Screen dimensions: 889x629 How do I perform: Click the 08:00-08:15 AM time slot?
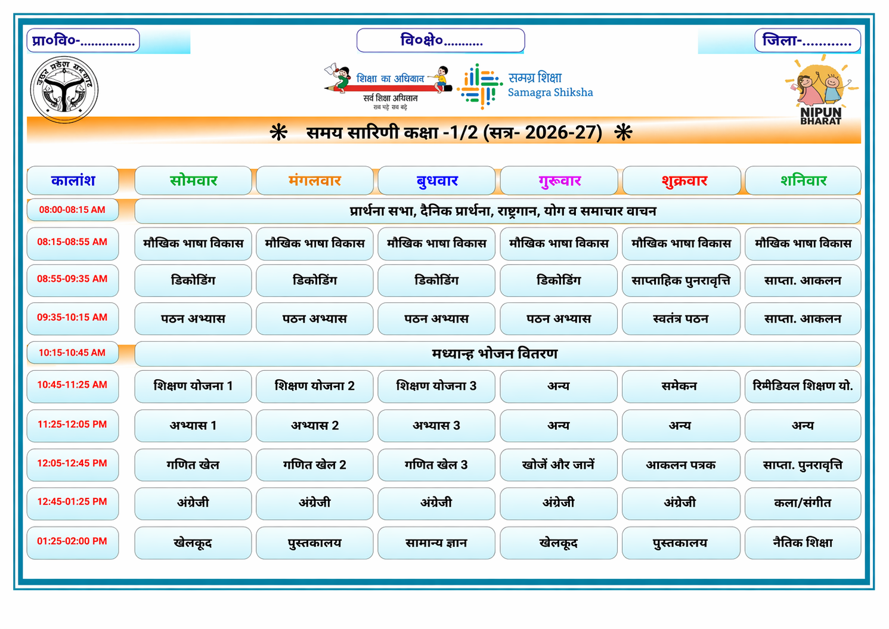[x=72, y=210]
